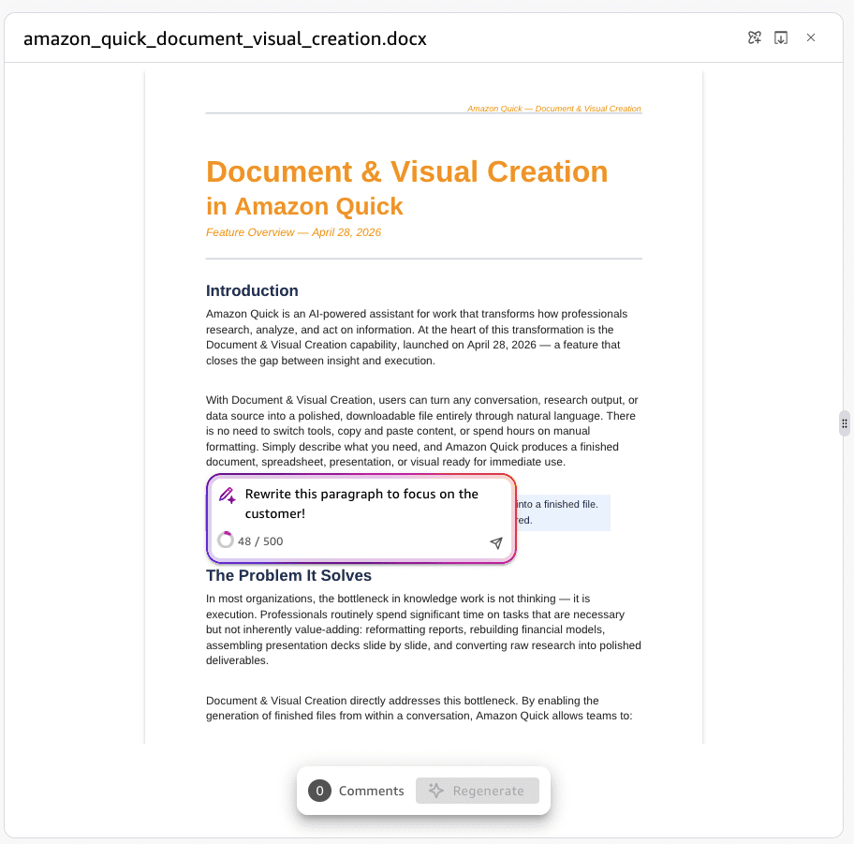Click the file name amazon_quick_document_visual_creation.docx
854x844 pixels.
[225, 38]
